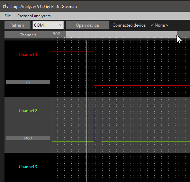Click the MISO name field of Channel 2
This screenshot has width=190, height=182.
pyautogui.click(x=28, y=138)
